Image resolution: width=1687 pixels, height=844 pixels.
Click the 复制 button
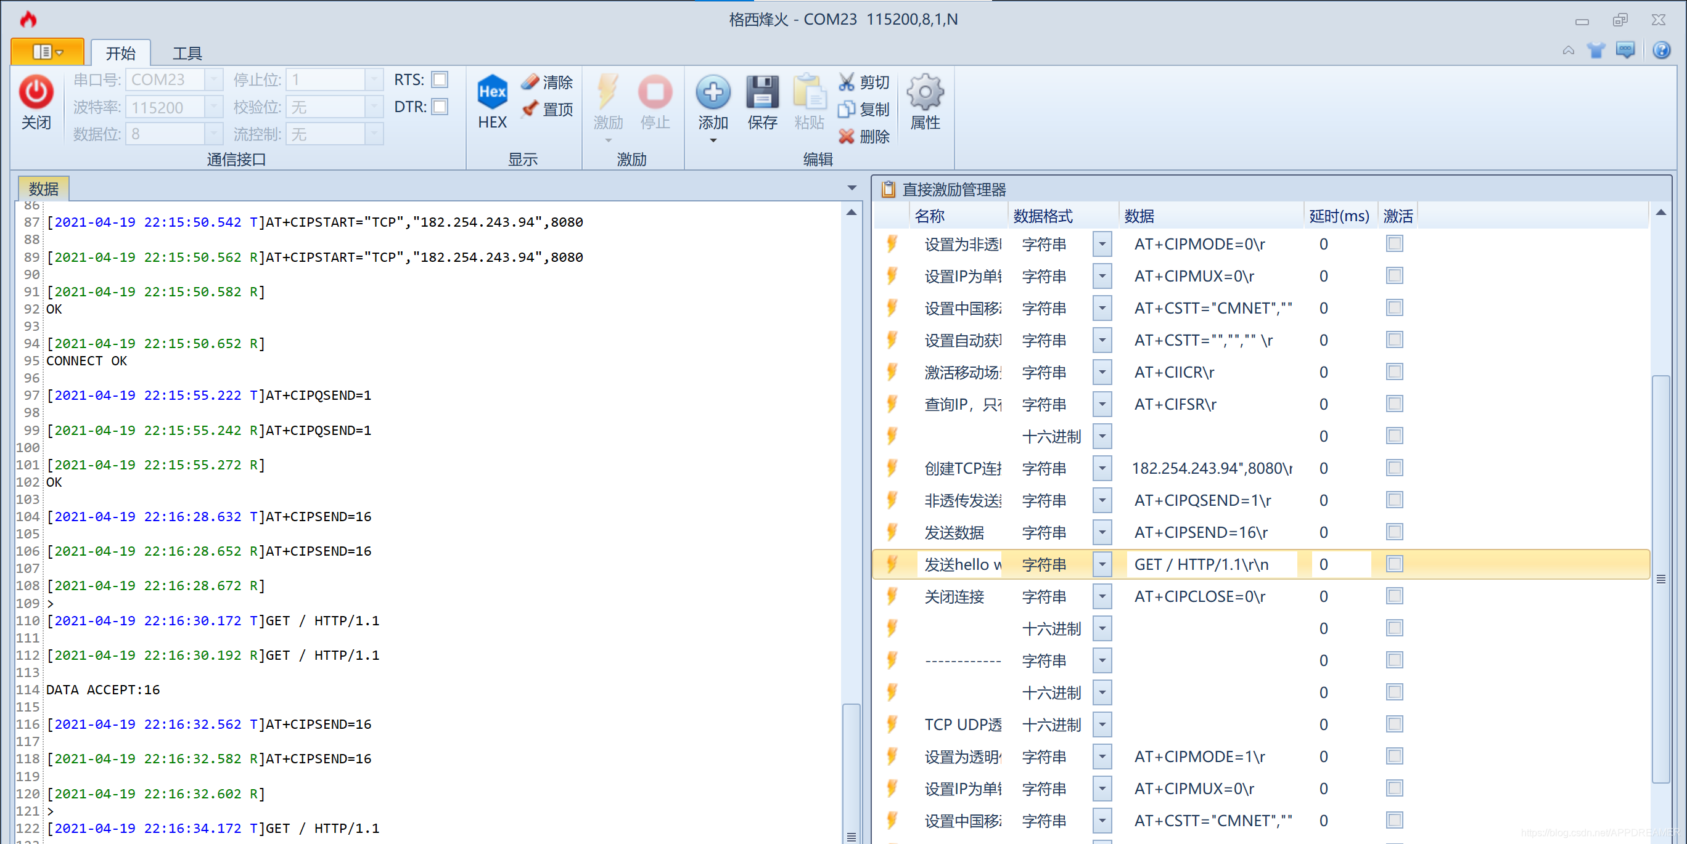pyautogui.click(x=864, y=108)
